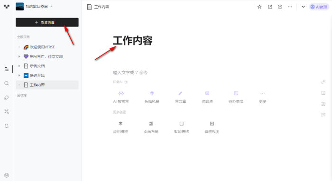
Task: Expand the 快速开始 page tree
Action: point(19,75)
